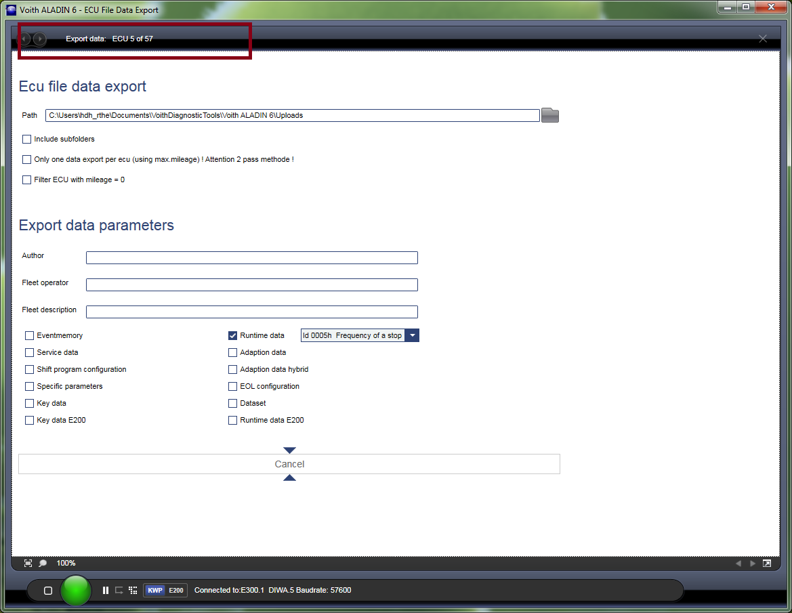Click the Path input field
This screenshot has height=613, width=792.
pyautogui.click(x=293, y=115)
